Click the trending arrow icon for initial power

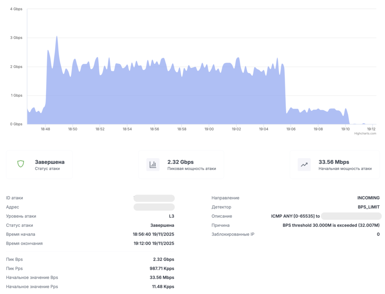304,164
